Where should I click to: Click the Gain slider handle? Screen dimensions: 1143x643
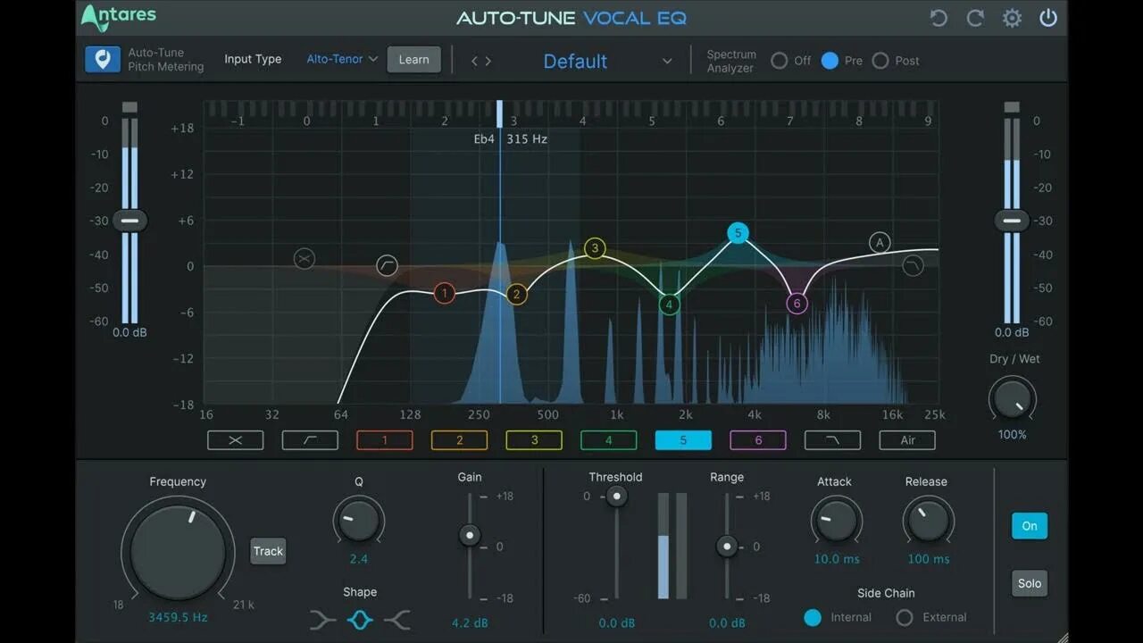[470, 535]
